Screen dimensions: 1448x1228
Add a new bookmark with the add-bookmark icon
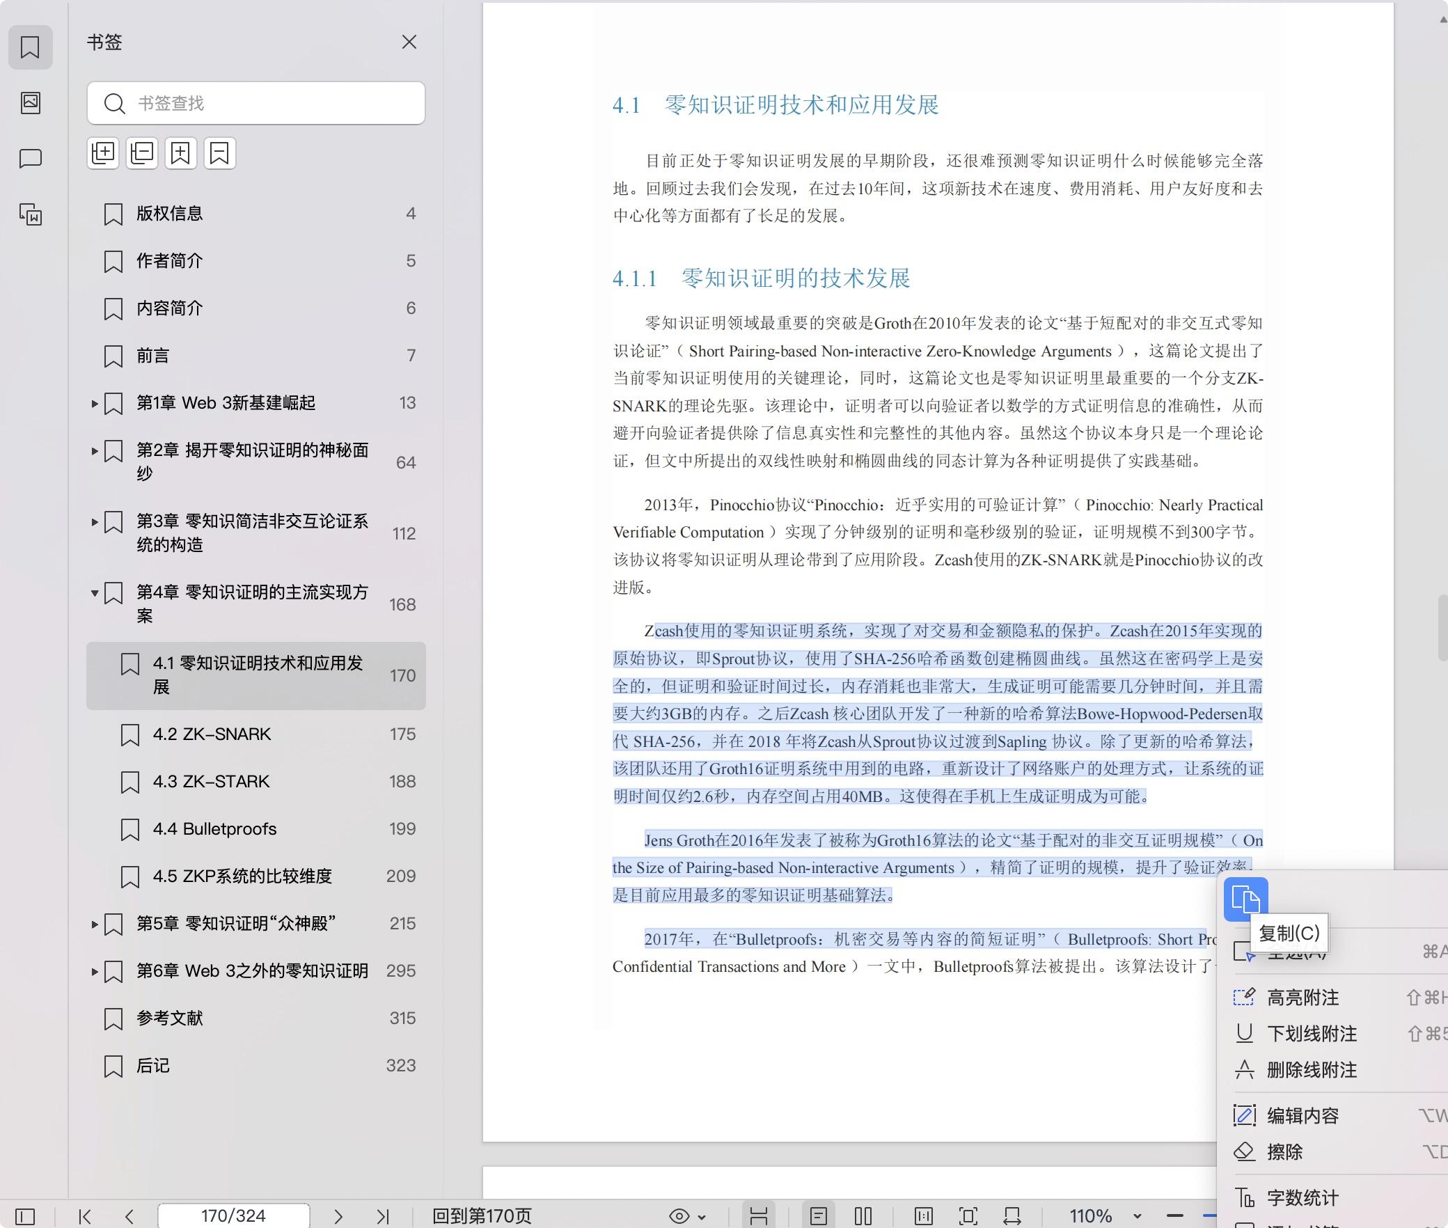(181, 153)
